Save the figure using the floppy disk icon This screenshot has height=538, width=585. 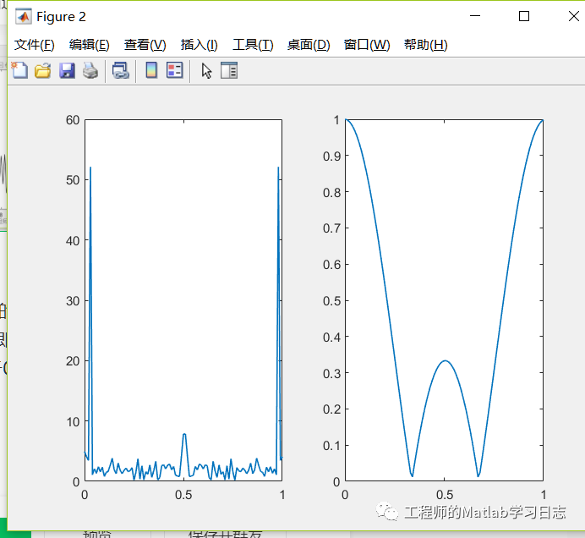click(x=67, y=70)
